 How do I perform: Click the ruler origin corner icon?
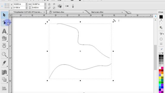[10, 16]
